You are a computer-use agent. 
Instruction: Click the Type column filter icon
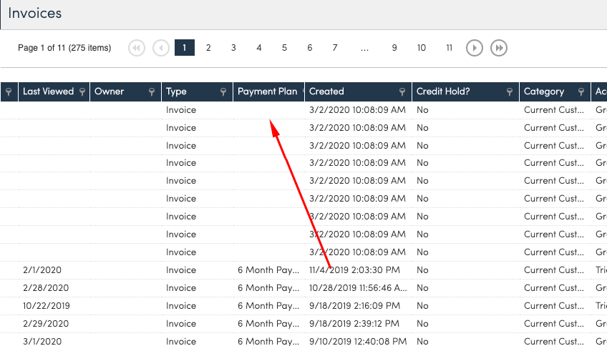click(224, 92)
